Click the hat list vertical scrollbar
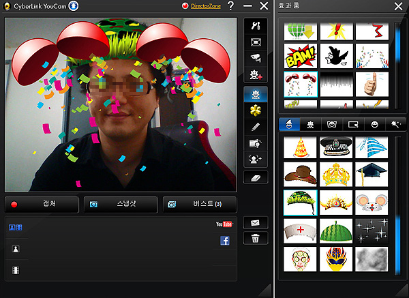This screenshot has height=298, width=409. 398,205
